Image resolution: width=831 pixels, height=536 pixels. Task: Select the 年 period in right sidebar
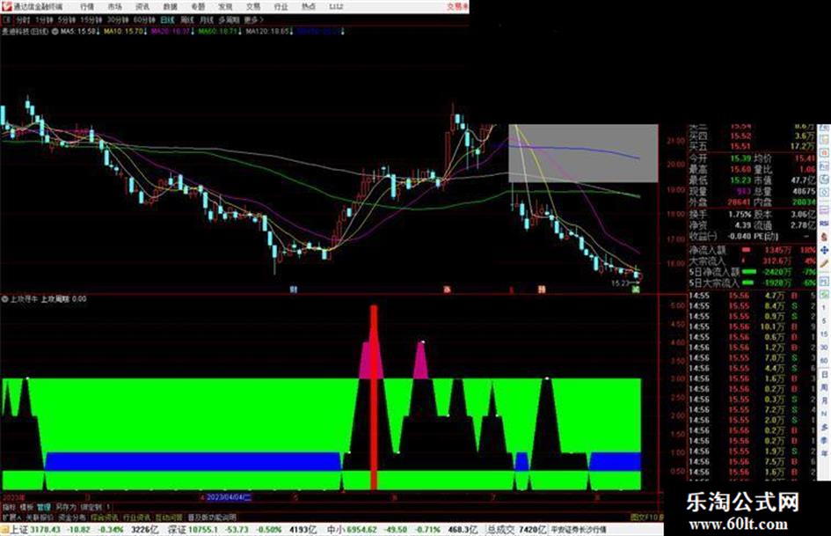point(824,454)
